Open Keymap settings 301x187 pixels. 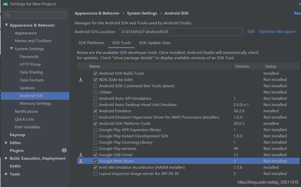(x=17, y=135)
